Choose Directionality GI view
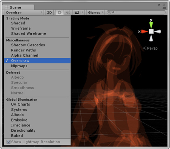This screenshot has width=170, height=149. point(38,130)
